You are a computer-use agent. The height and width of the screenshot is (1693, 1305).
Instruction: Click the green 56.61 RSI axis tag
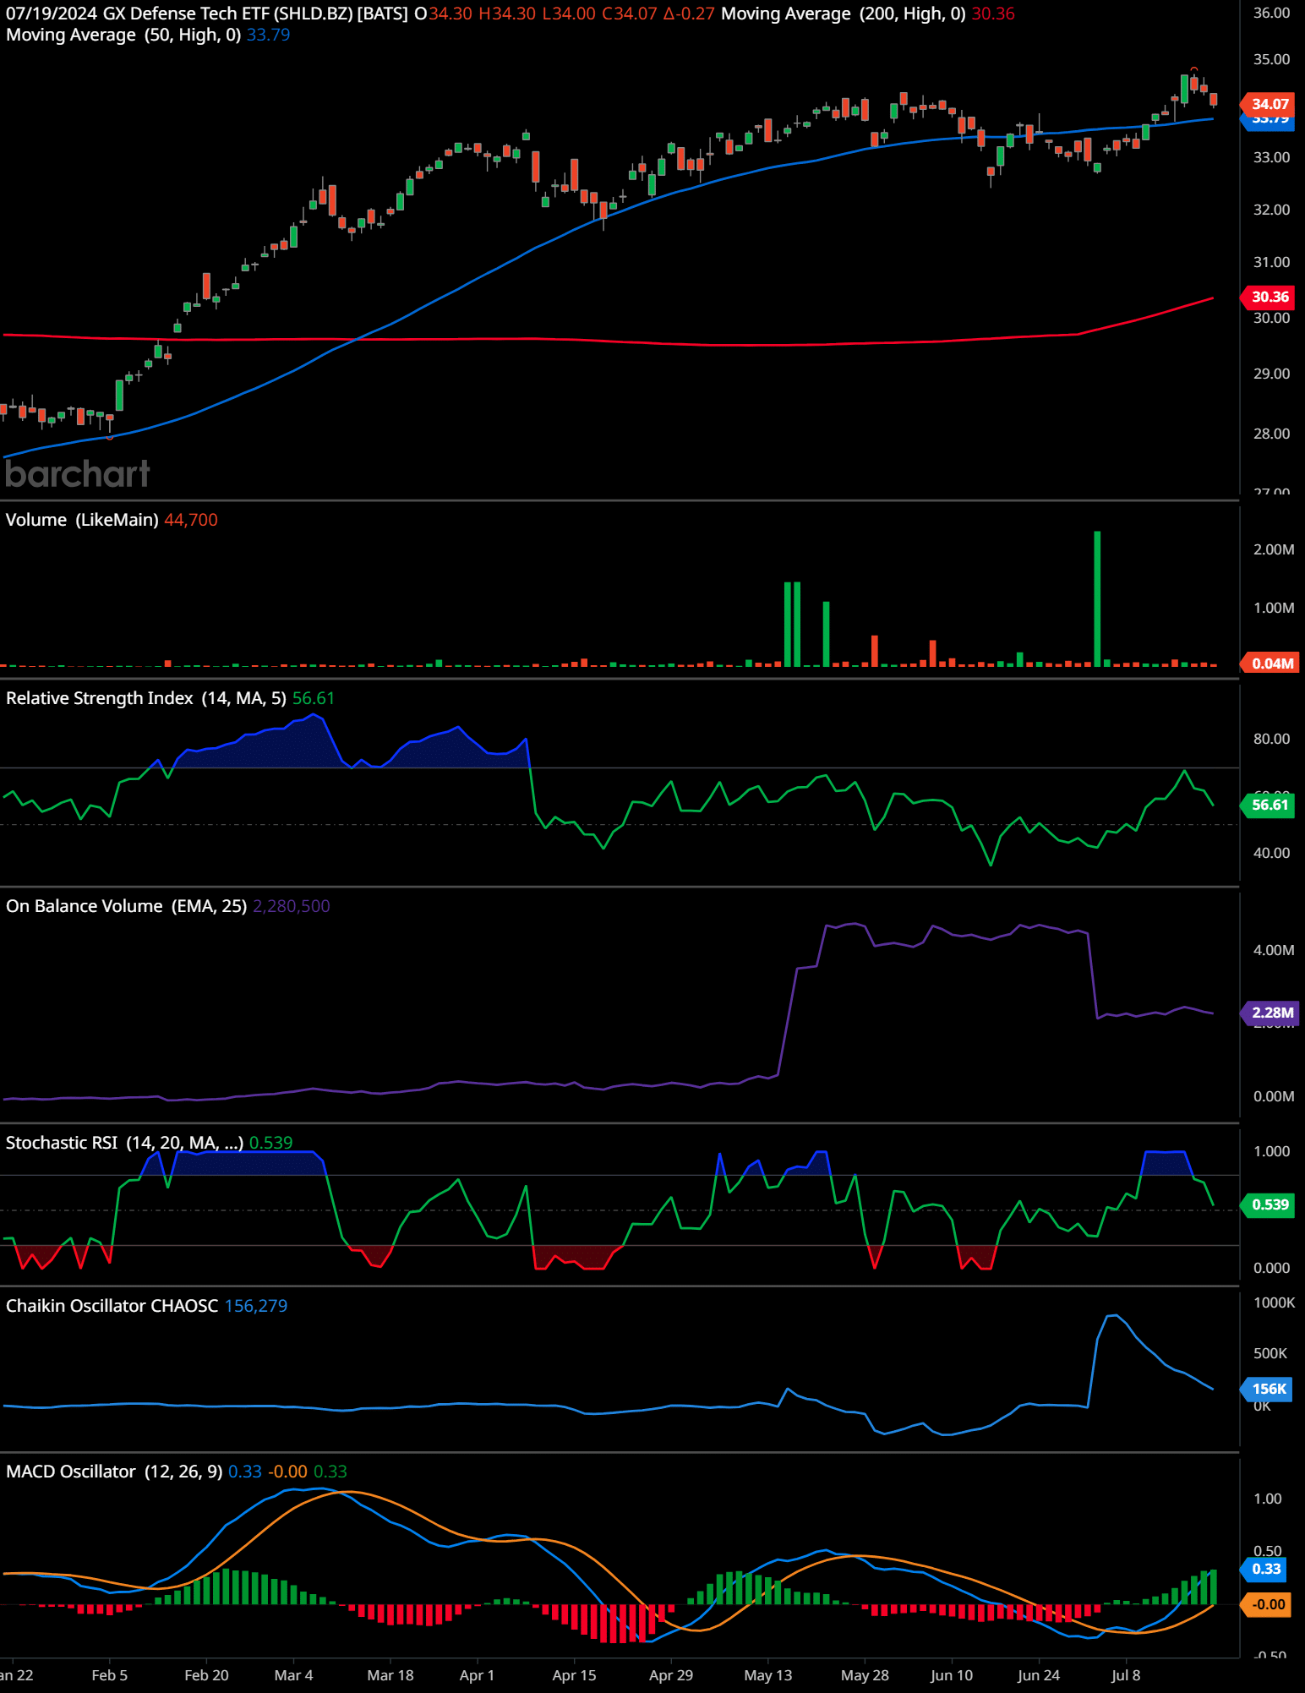pyautogui.click(x=1270, y=805)
